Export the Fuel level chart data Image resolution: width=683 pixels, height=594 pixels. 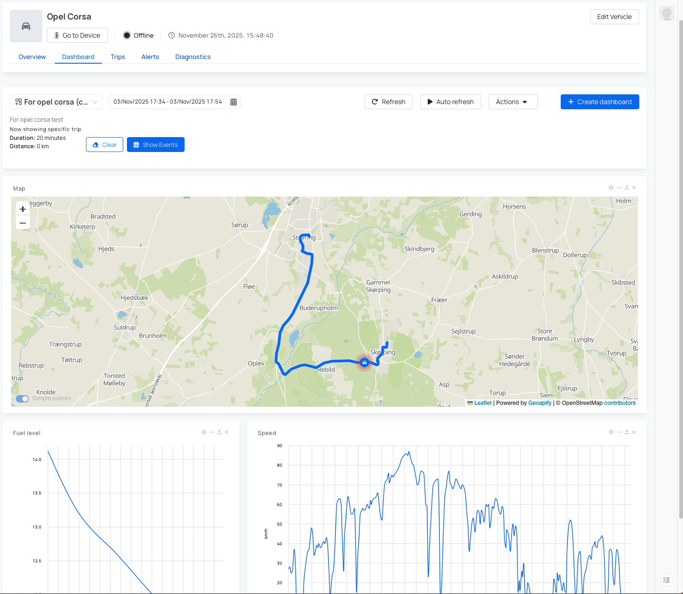(219, 432)
